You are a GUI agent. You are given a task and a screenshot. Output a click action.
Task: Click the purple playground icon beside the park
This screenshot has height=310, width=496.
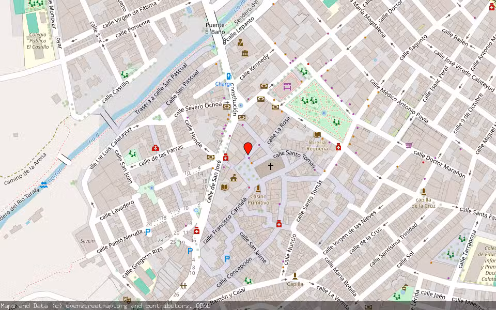[287, 88]
